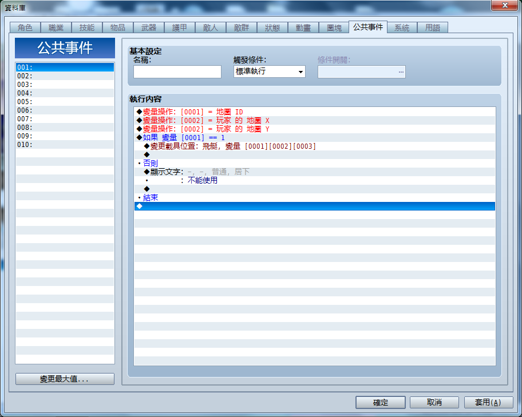Open the 系統 tab
The image size is (522, 417).
coord(402,27)
